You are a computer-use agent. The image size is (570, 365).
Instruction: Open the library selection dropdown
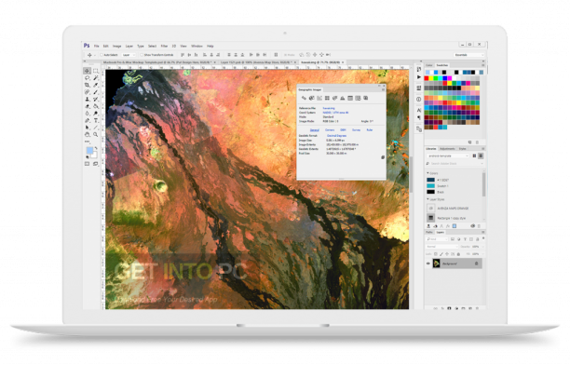[448, 155]
